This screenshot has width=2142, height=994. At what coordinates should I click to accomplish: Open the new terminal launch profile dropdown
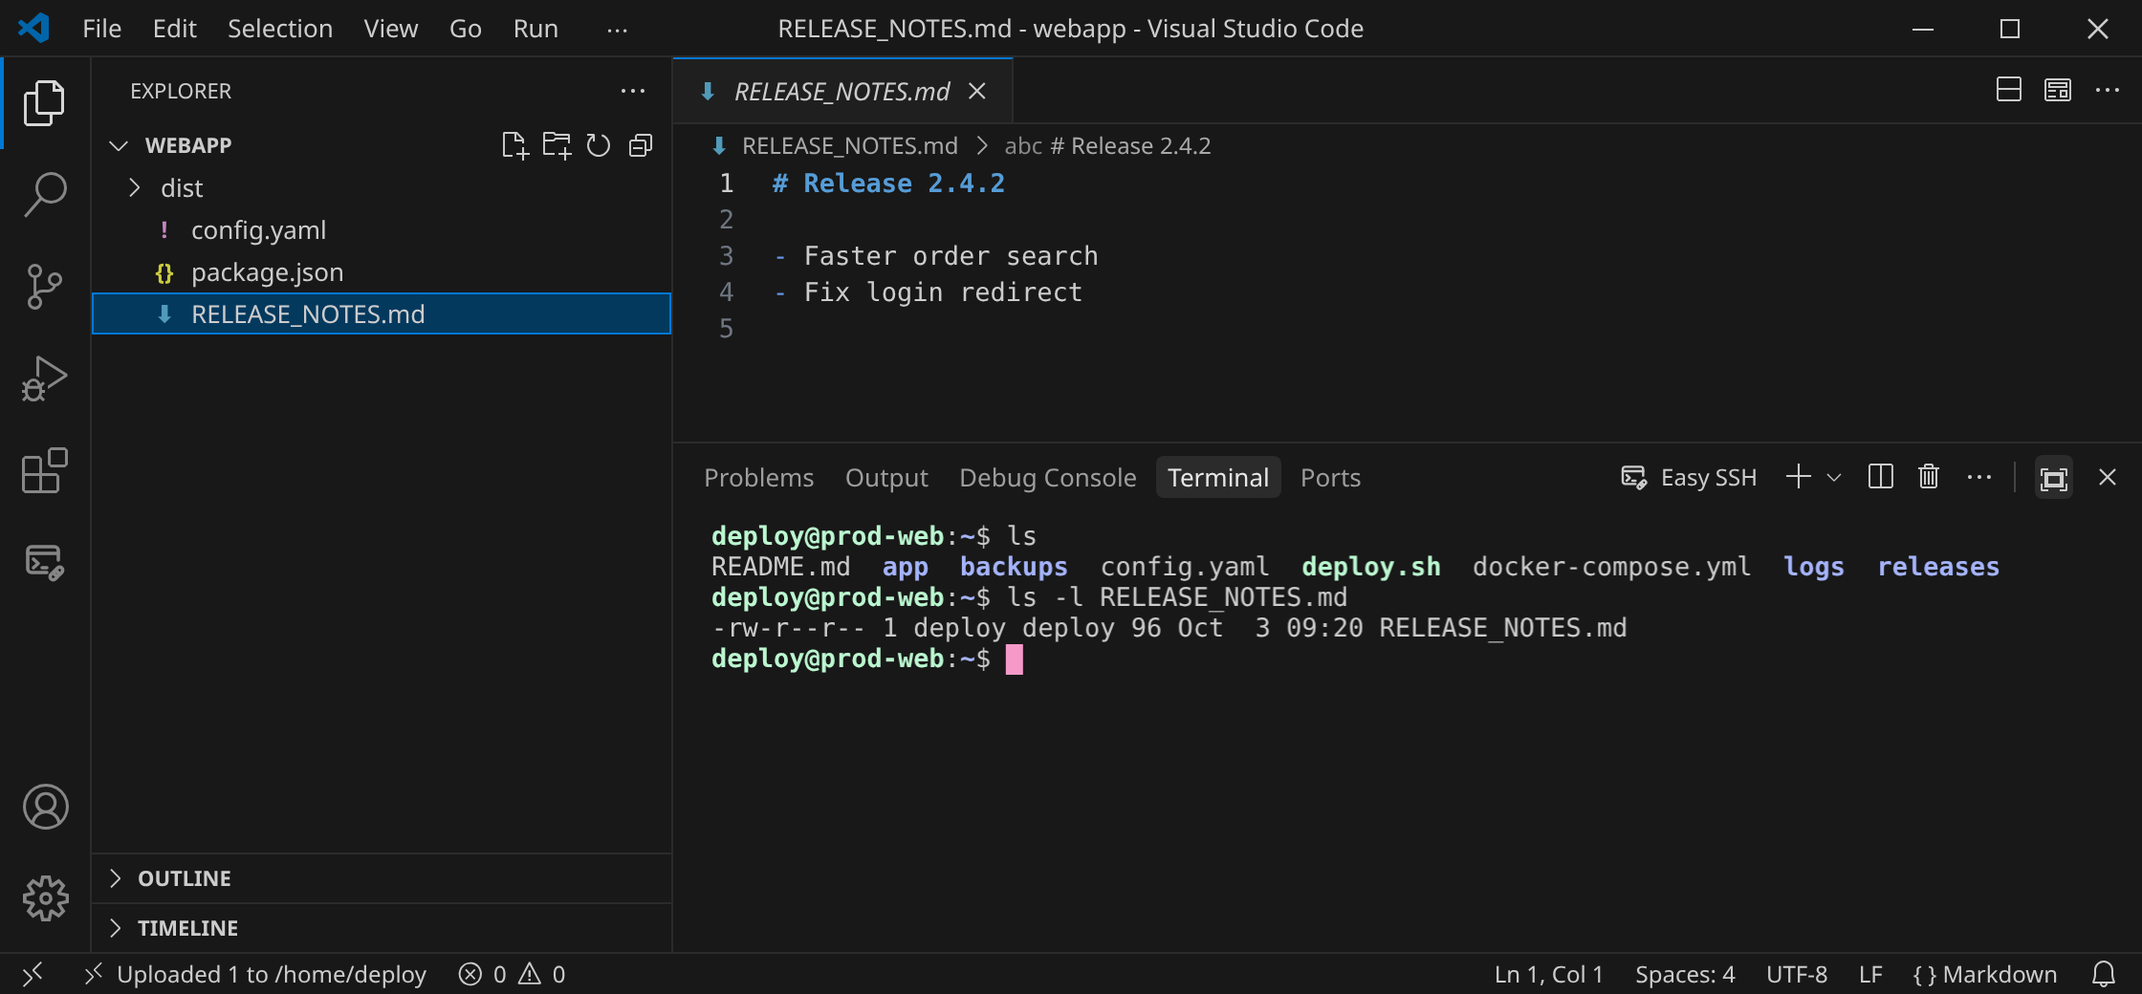(x=1834, y=477)
